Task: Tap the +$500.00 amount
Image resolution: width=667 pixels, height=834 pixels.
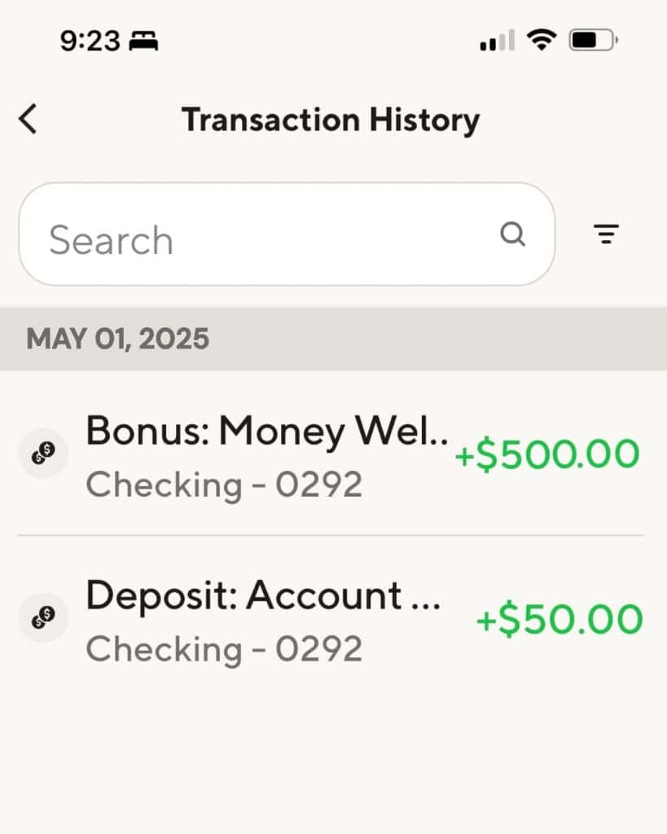Action: pyautogui.click(x=546, y=454)
